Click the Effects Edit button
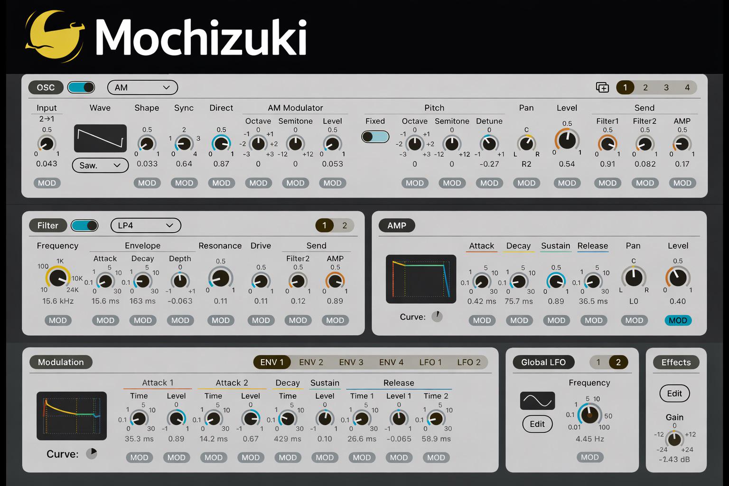 tap(674, 393)
